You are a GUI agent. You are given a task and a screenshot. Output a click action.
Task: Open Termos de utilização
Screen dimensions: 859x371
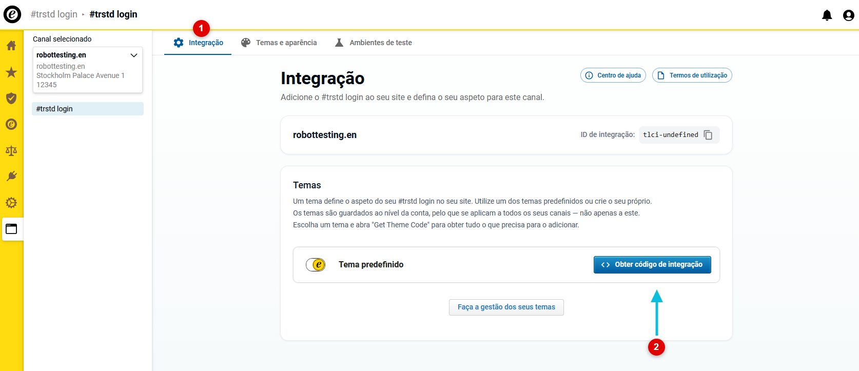point(692,75)
